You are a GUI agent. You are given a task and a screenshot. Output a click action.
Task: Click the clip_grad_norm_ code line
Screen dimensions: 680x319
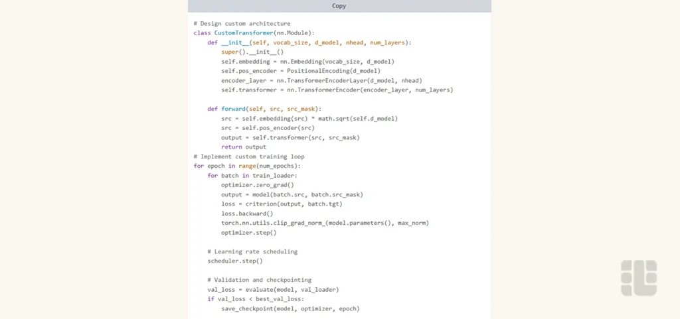(x=325, y=223)
